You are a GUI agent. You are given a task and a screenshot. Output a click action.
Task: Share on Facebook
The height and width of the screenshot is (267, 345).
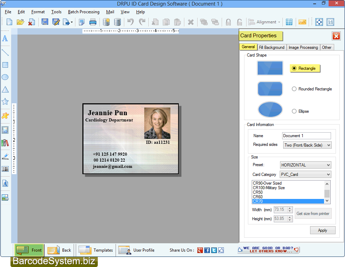tap(207, 250)
